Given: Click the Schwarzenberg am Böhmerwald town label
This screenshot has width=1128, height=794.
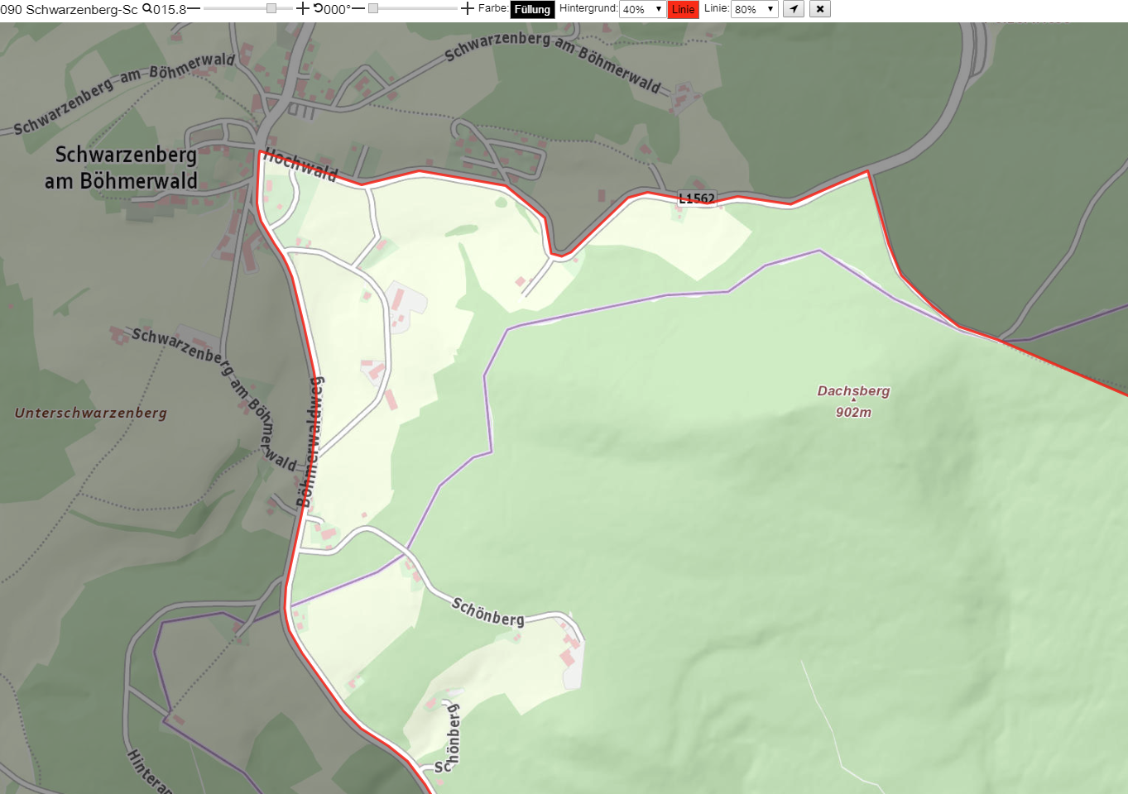Looking at the screenshot, I should click(x=122, y=168).
